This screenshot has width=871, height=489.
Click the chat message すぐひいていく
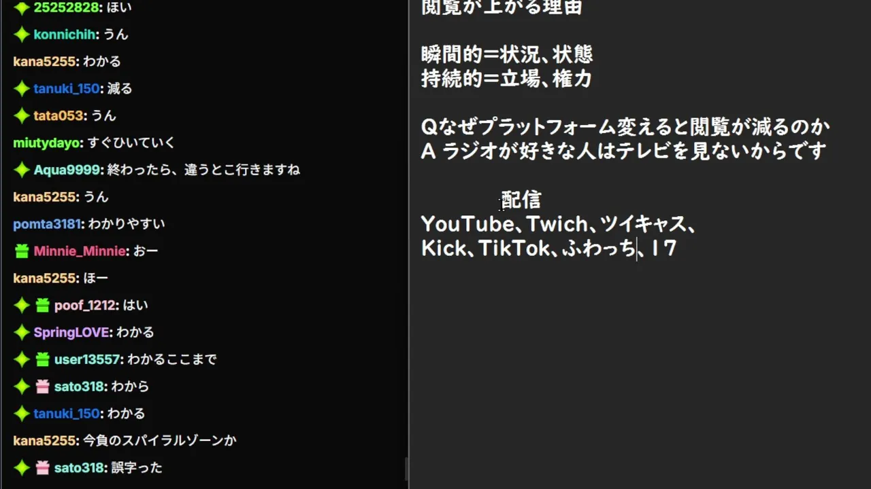pyautogui.click(x=131, y=143)
